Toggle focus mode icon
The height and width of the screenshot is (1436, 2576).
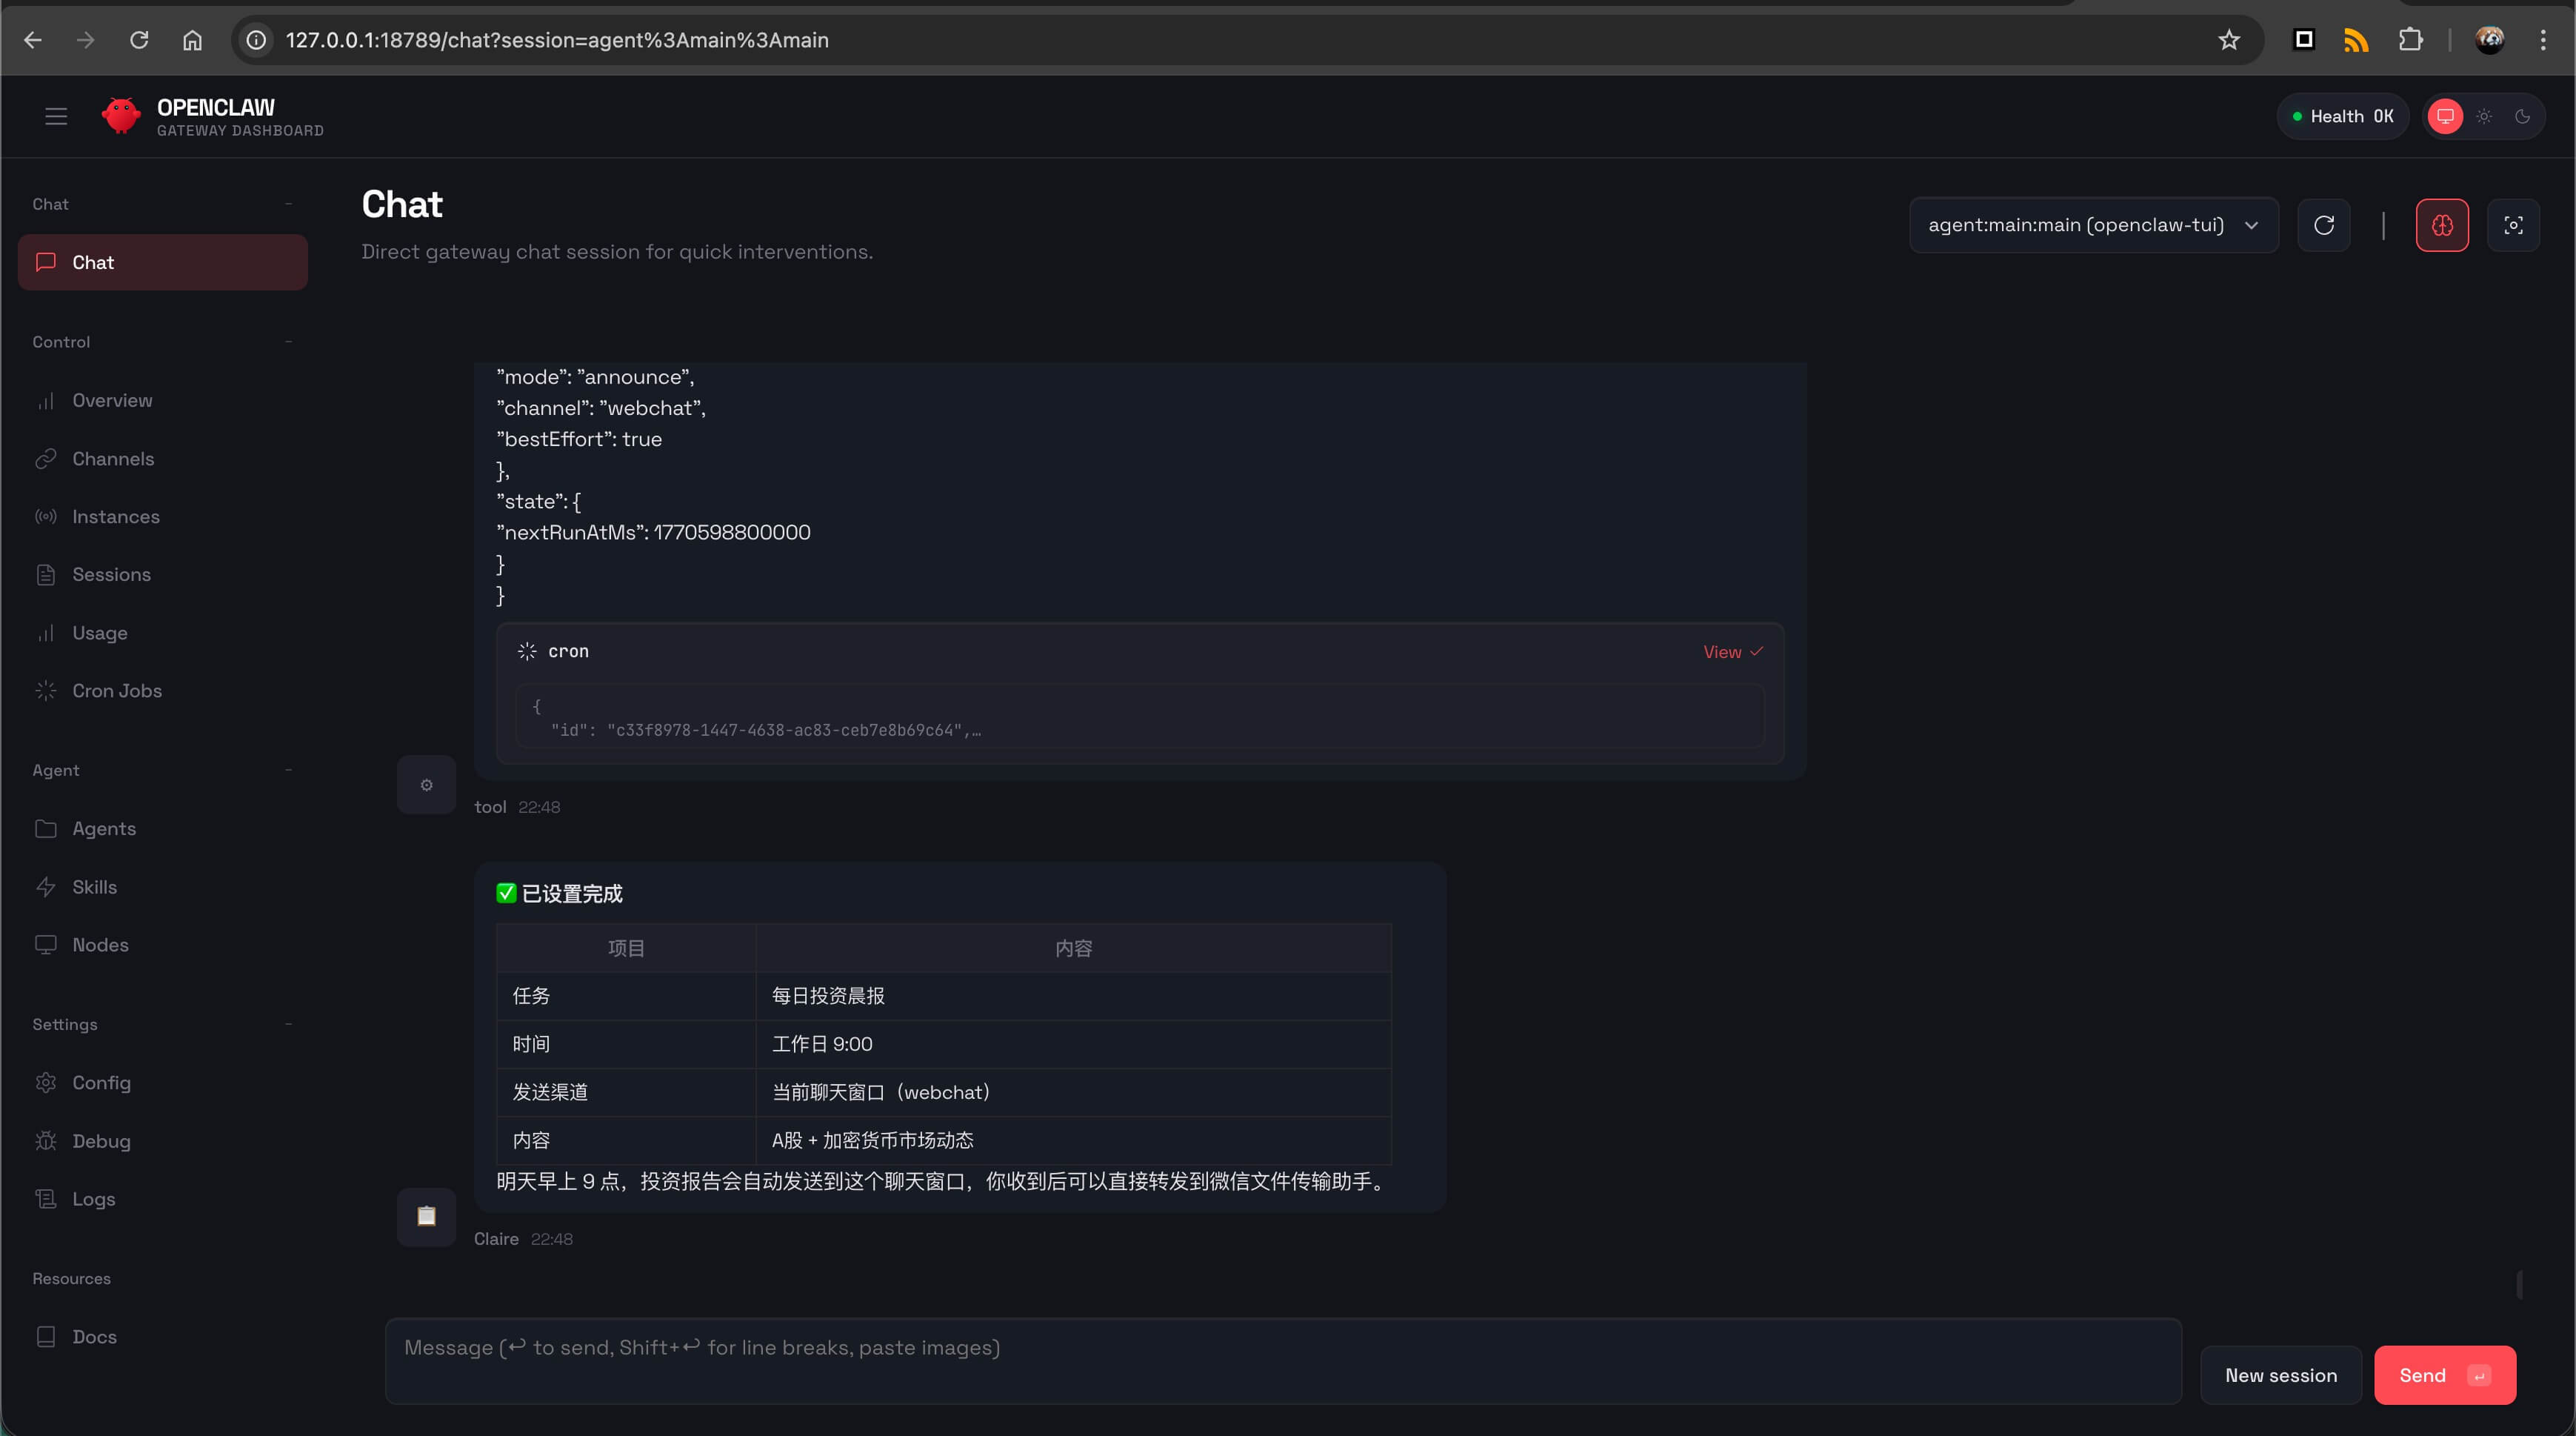[2513, 225]
